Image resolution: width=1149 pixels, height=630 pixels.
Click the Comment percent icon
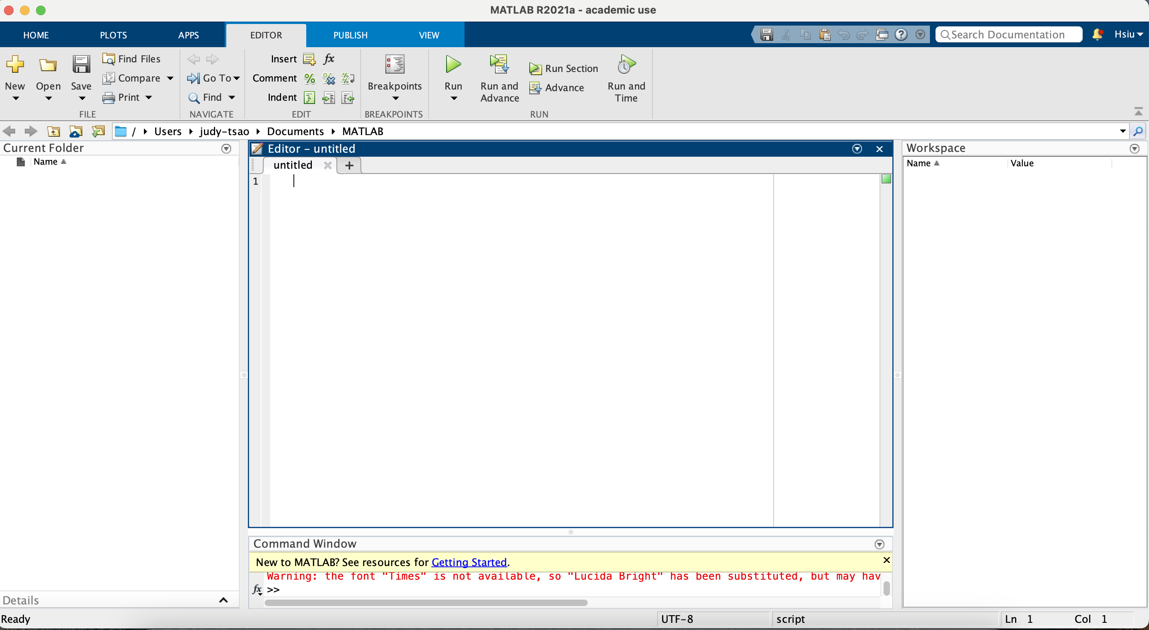[x=309, y=78]
